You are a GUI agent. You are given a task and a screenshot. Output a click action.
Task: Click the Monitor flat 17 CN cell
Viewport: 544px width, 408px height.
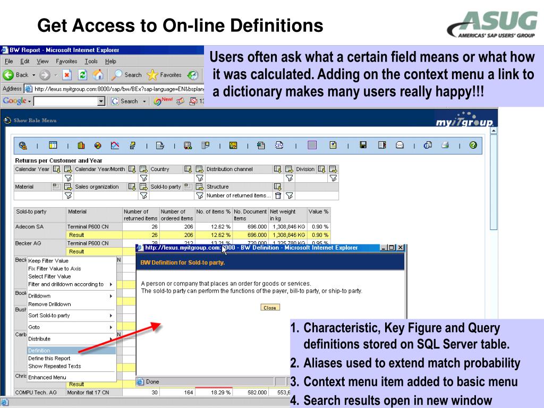pyautogui.click(x=94, y=393)
